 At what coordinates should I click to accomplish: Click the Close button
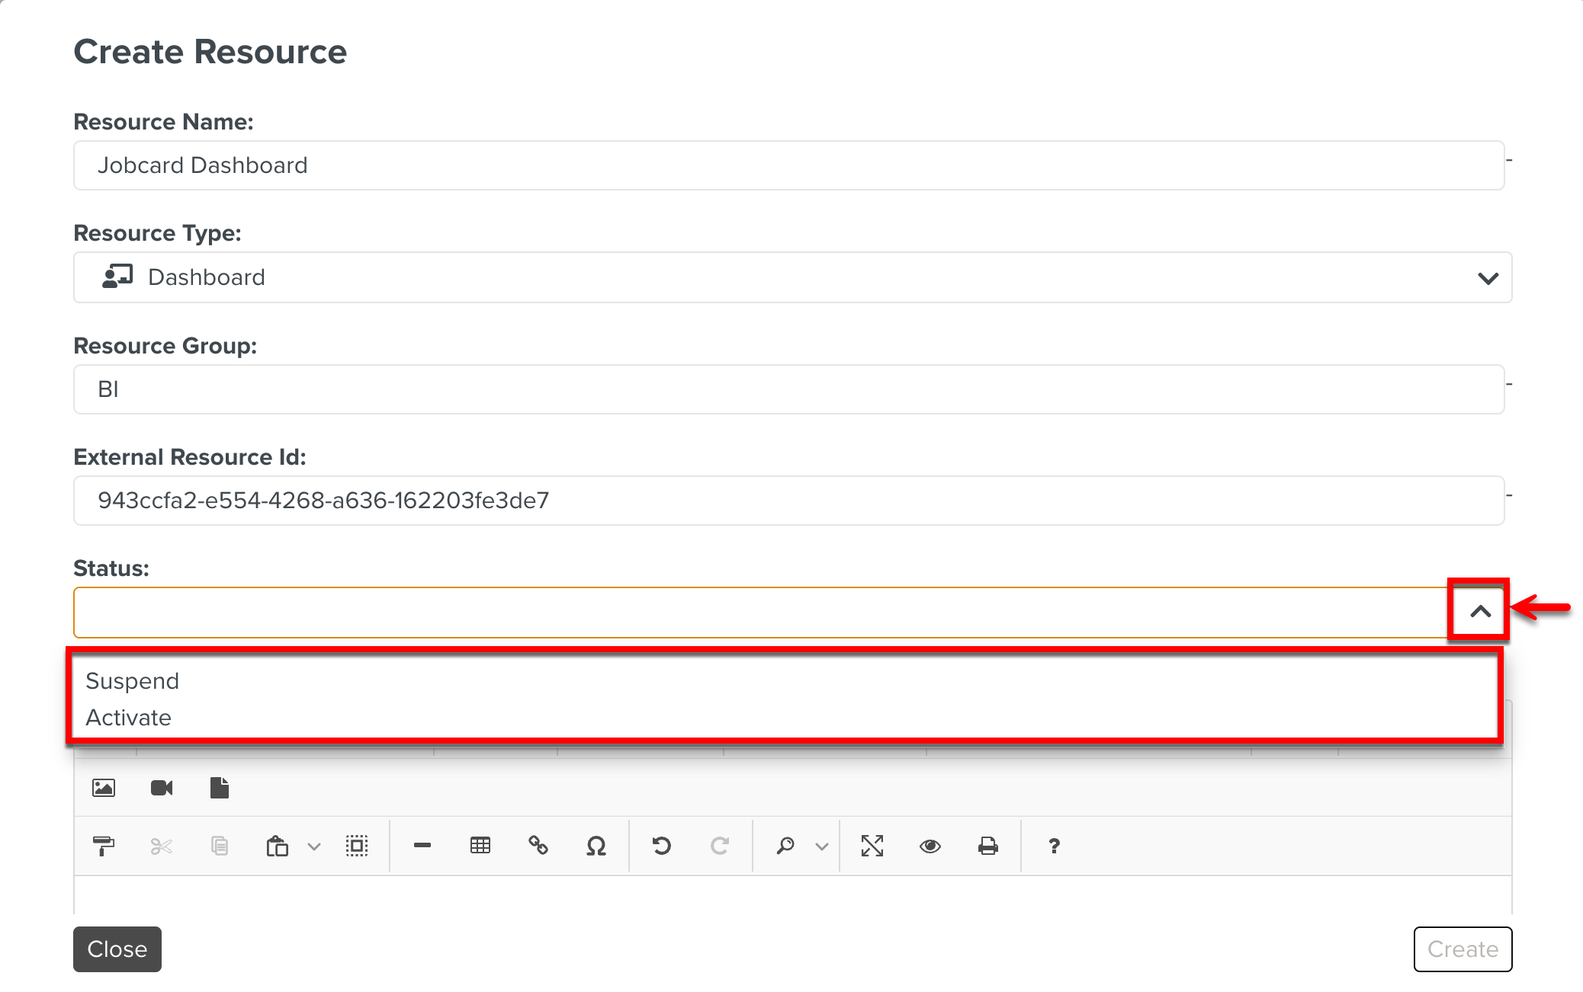[117, 949]
